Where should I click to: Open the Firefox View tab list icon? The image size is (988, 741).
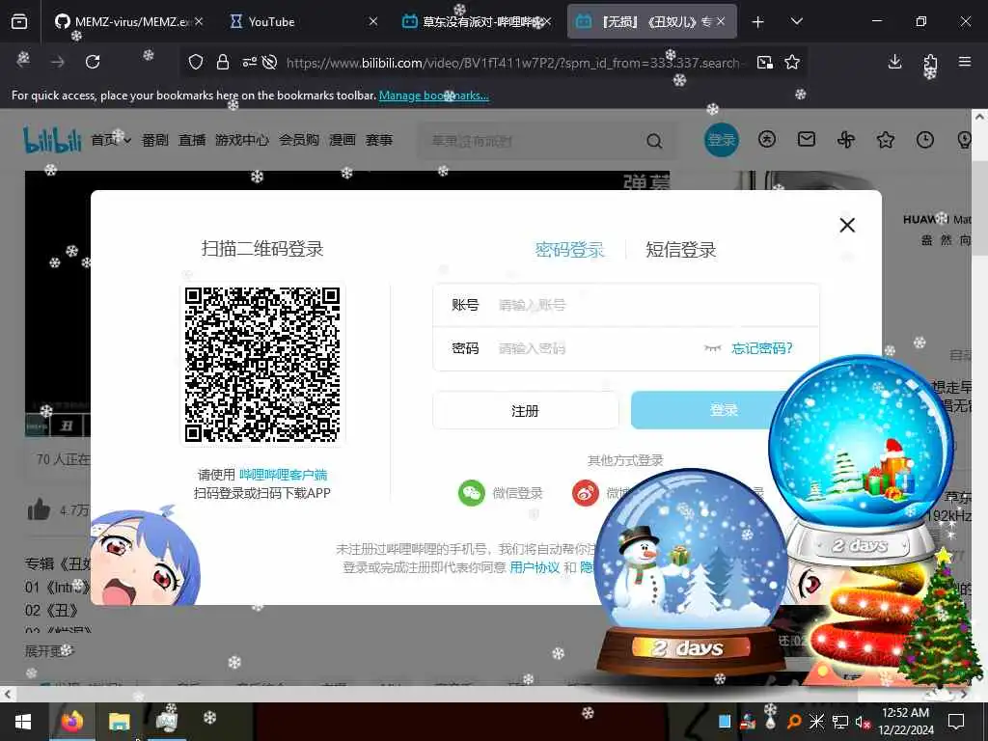[x=19, y=21]
